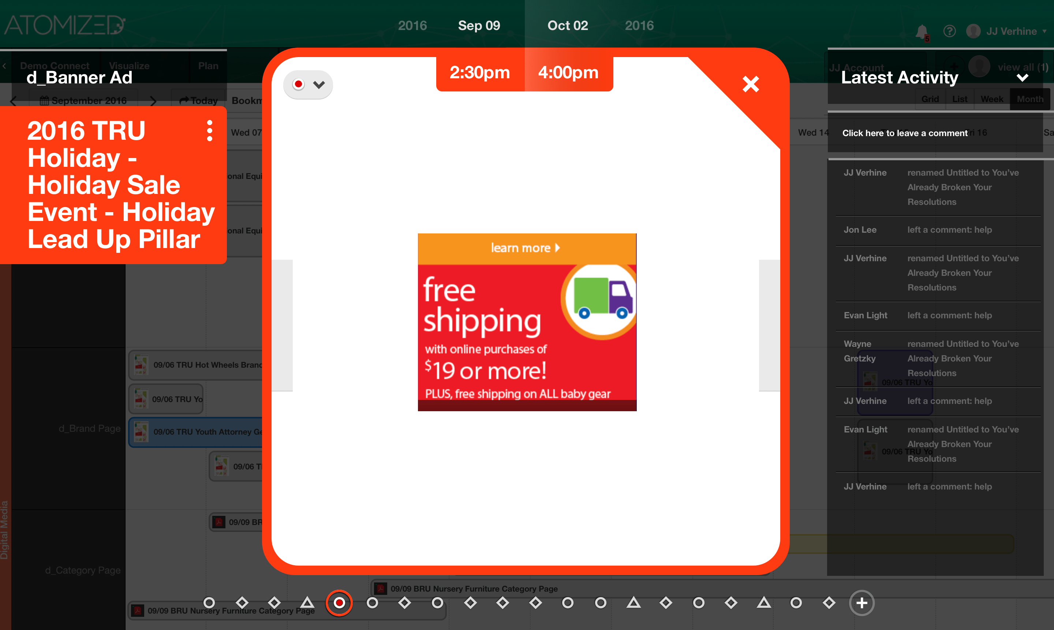Screen dimensions: 1054x630
Task: Close the banner ad preview with X
Action: coord(750,84)
